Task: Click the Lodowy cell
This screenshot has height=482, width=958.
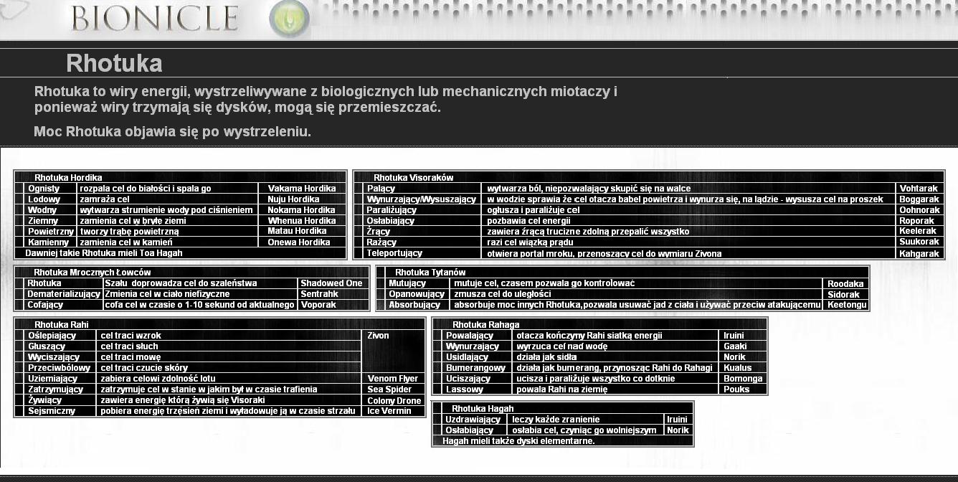Action: click(x=50, y=199)
